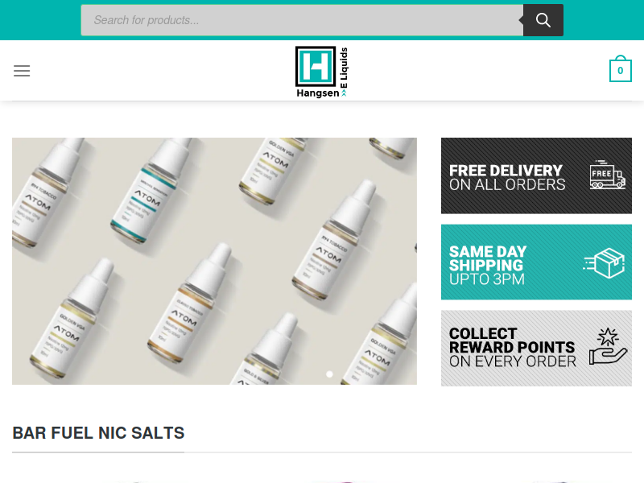
Task: Click the double chevron beside Hangsen text
Action: click(344, 93)
